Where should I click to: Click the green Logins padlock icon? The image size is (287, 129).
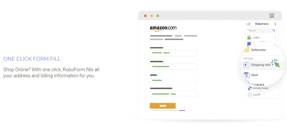coord(249,38)
